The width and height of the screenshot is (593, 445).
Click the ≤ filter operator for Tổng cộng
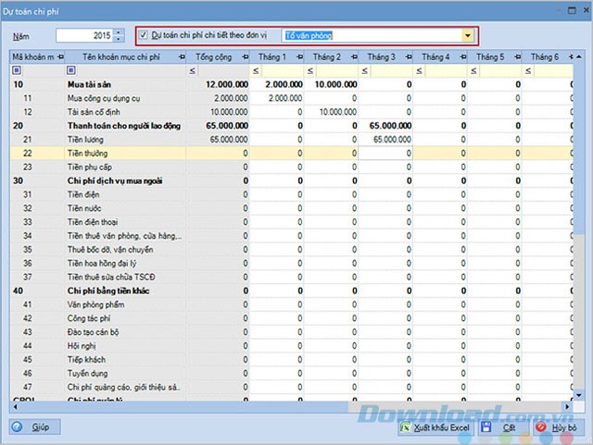click(192, 70)
